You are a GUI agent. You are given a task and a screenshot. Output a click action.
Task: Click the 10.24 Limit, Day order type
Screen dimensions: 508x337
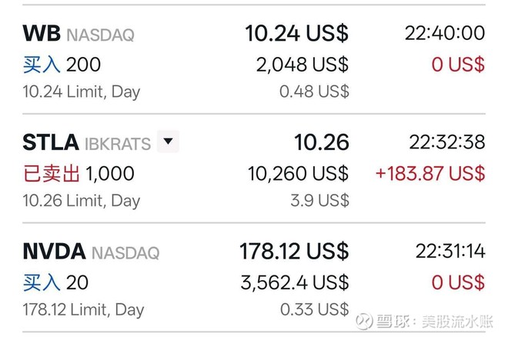click(81, 92)
